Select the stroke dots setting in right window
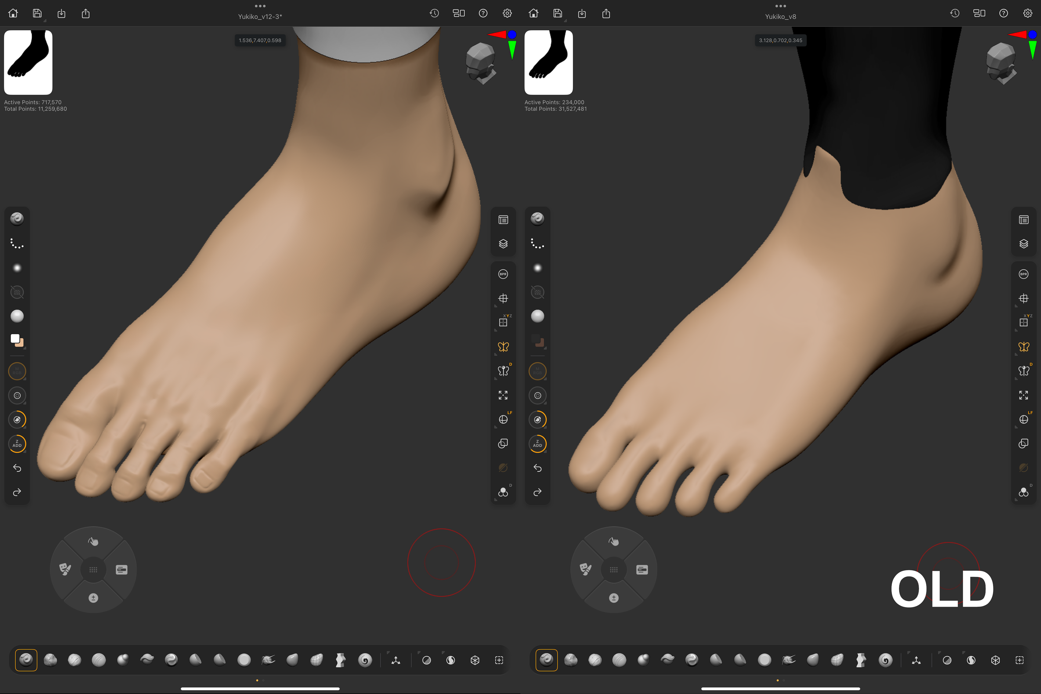Image resolution: width=1041 pixels, height=694 pixels. pyautogui.click(x=537, y=244)
